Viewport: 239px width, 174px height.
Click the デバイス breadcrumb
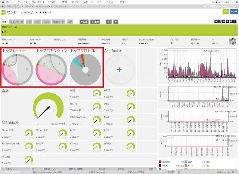[x=10, y=7]
